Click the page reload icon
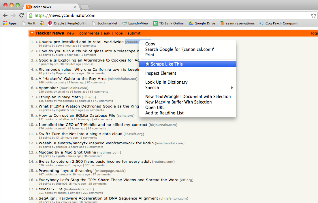The width and height of the screenshot is (318, 203). click(x=22, y=15)
